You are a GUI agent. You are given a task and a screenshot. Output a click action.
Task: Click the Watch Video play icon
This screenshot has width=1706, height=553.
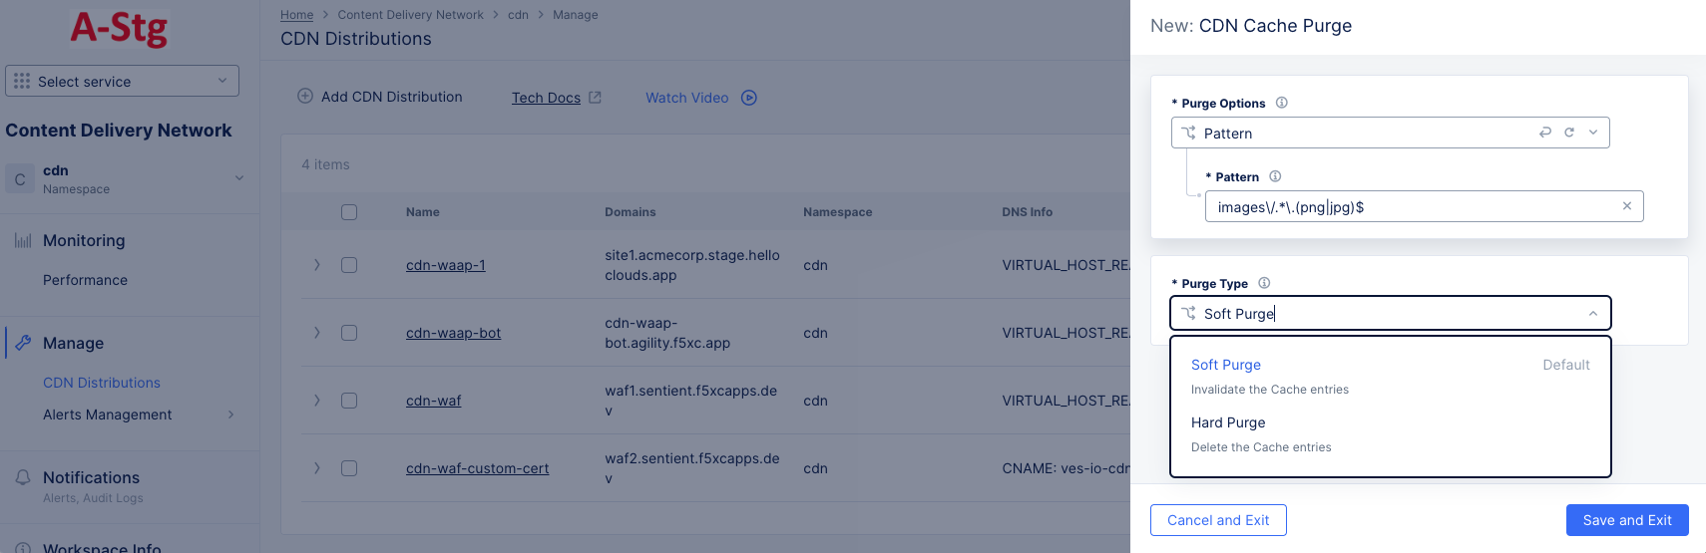[749, 98]
